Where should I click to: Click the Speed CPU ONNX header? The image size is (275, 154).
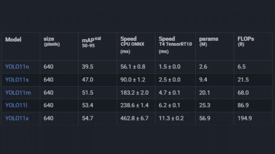[132, 45]
